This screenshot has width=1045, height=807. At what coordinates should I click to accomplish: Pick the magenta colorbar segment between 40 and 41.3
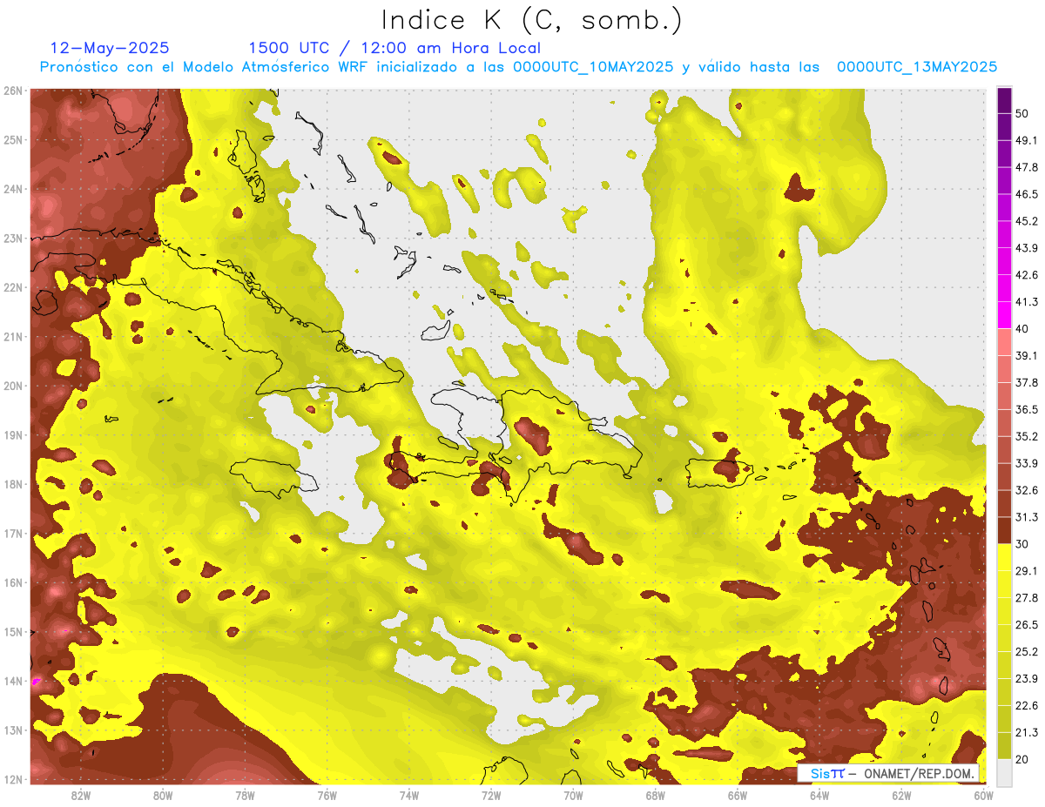coord(1004,315)
